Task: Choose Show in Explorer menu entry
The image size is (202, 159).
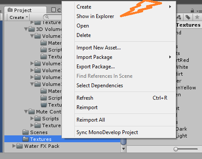Action: point(95,16)
